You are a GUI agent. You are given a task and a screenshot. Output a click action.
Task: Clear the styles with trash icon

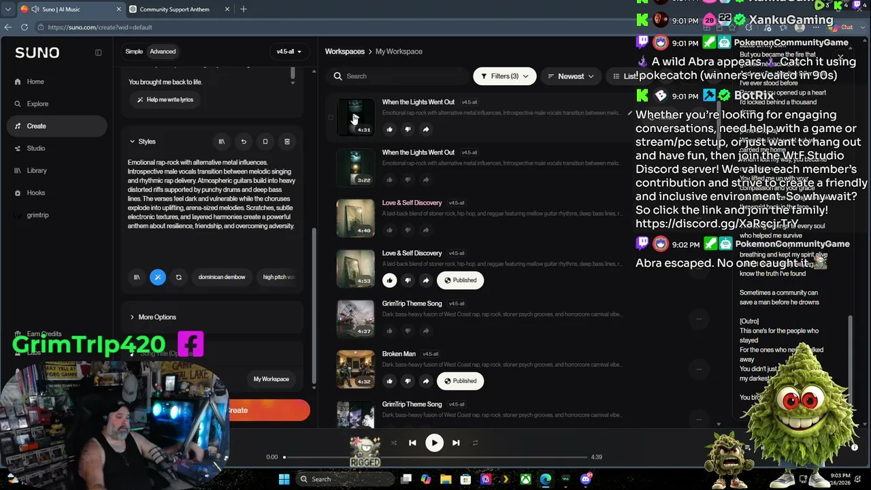pos(287,142)
